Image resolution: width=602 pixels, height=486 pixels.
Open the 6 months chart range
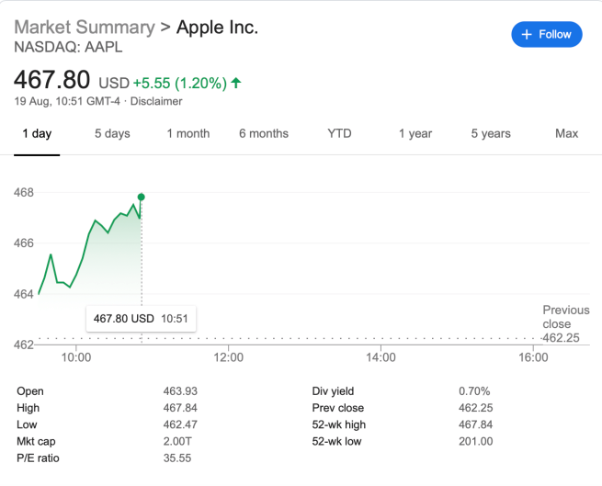coord(264,133)
